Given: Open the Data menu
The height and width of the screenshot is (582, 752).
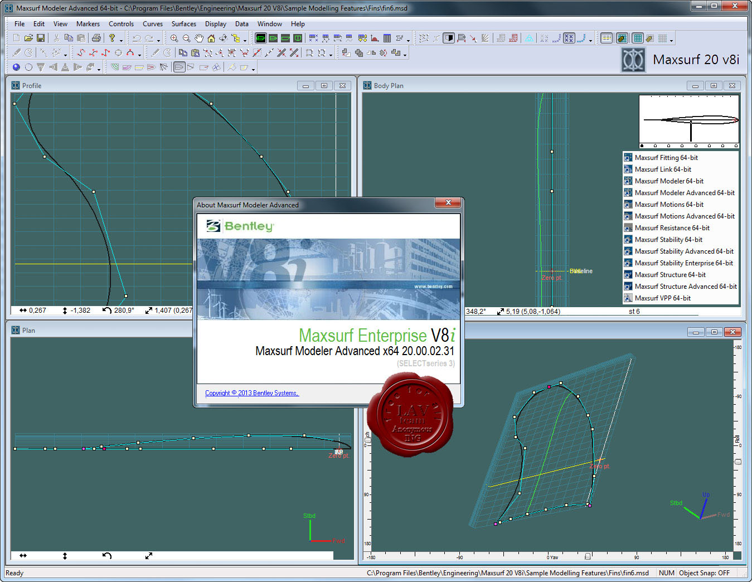Looking at the screenshot, I should click(x=242, y=24).
